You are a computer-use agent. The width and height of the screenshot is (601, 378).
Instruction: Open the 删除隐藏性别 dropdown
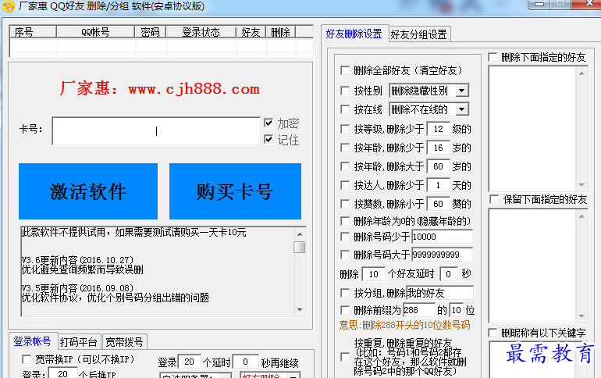(x=462, y=91)
